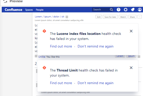
Task: Refresh the Preview using the reload icon
Action: [5, 1]
